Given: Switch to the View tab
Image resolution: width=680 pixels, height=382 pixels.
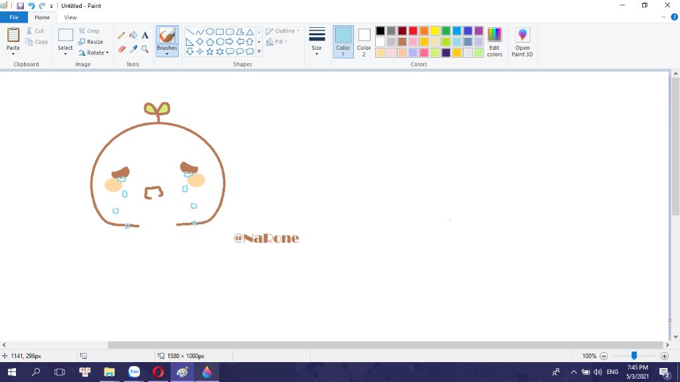Looking at the screenshot, I should pos(70,17).
